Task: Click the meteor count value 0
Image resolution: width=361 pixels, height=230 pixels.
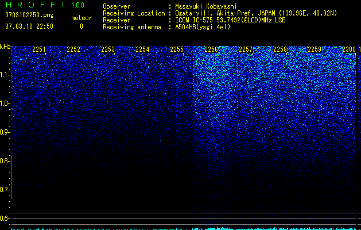Action: [x=81, y=26]
